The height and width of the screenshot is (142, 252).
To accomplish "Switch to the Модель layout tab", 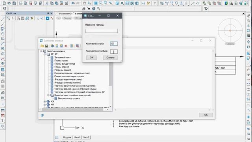I will 67,137.
